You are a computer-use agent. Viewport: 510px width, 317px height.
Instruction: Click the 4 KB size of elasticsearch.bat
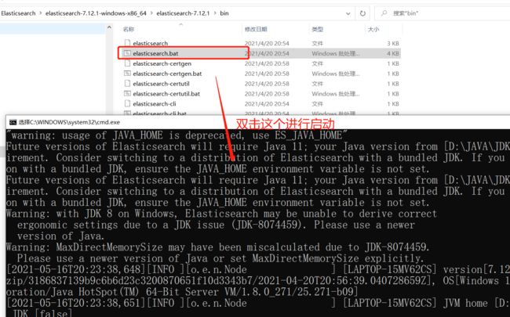click(x=393, y=53)
